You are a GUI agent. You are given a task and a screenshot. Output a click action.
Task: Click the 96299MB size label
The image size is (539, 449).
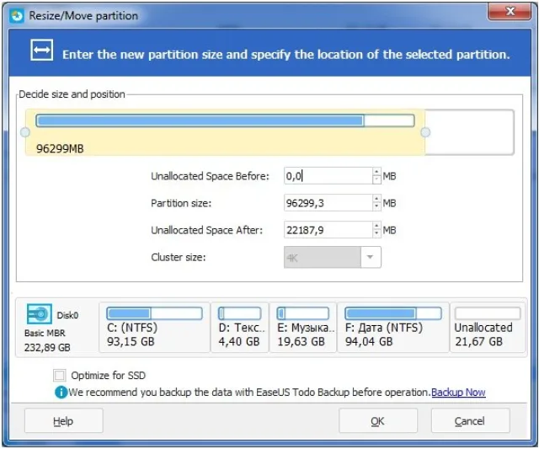[60, 148]
